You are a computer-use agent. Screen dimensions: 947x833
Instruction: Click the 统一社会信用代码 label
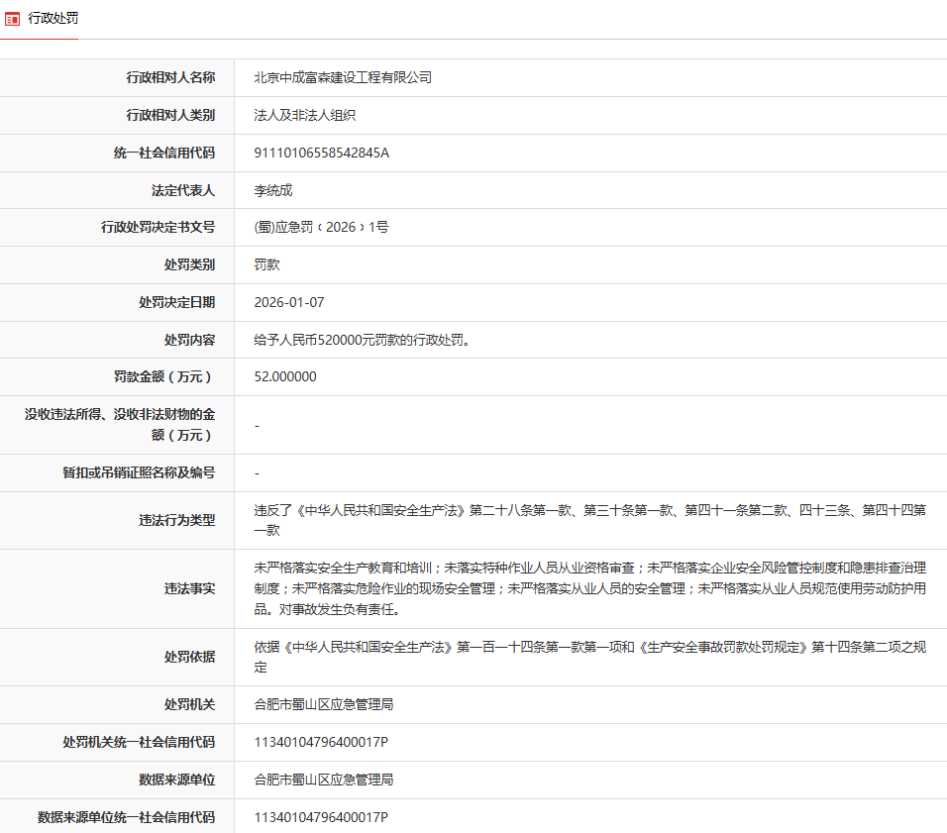pos(164,153)
